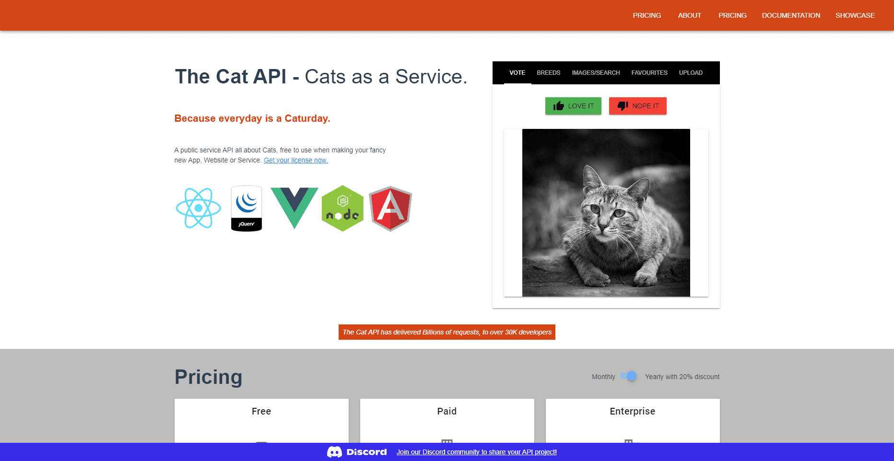This screenshot has width=894, height=461.
Task: Switch to the FAVOURITES tab
Action: pos(649,73)
